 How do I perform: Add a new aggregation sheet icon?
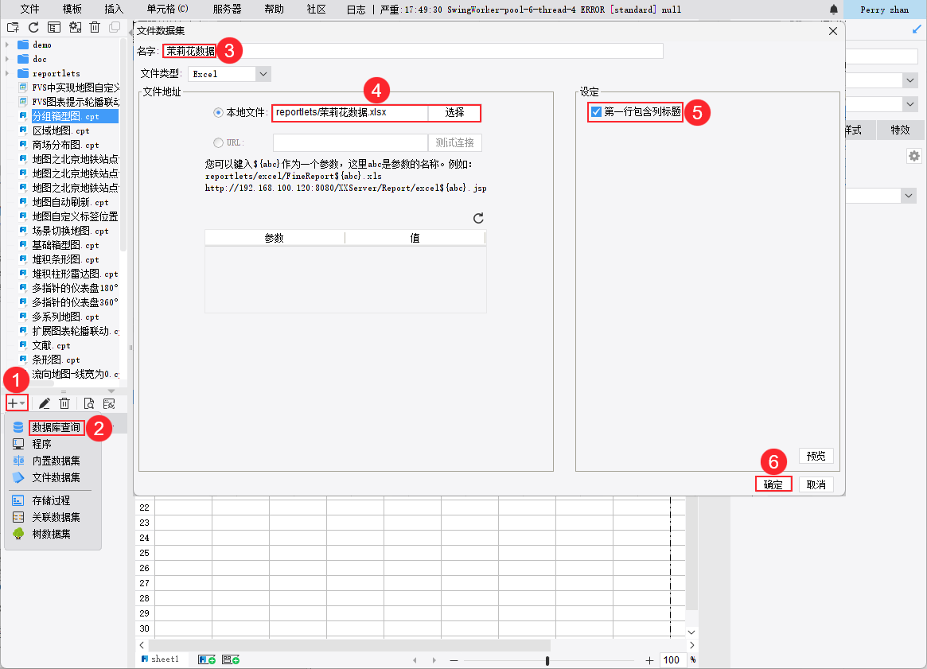tap(231, 659)
